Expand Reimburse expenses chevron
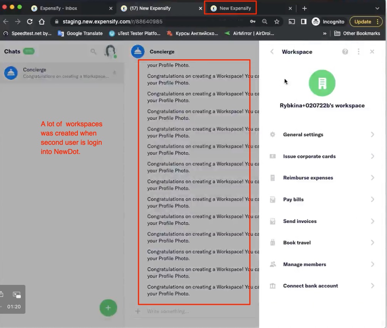The image size is (387, 328). 372,178
